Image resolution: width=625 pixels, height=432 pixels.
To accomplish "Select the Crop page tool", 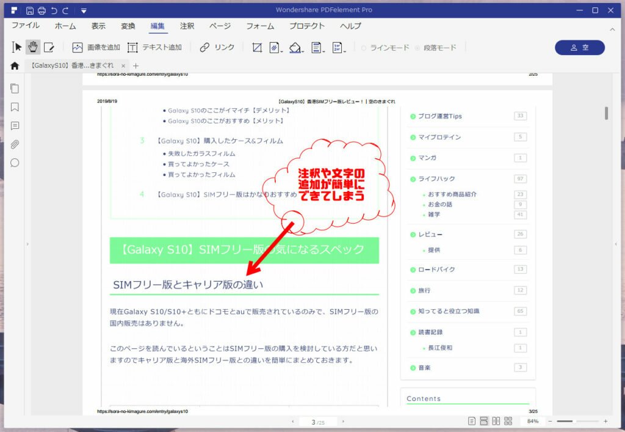I will 257,48.
